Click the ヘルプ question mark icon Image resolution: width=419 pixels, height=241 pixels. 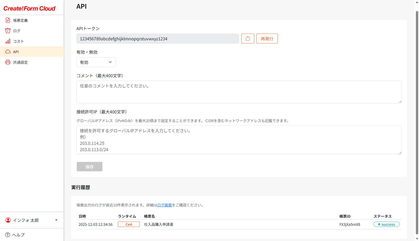tap(8, 235)
